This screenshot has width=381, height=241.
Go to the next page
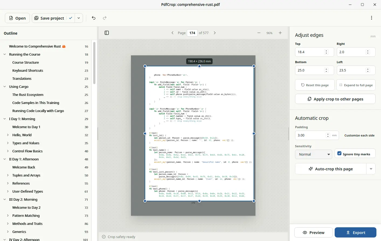[215, 33]
